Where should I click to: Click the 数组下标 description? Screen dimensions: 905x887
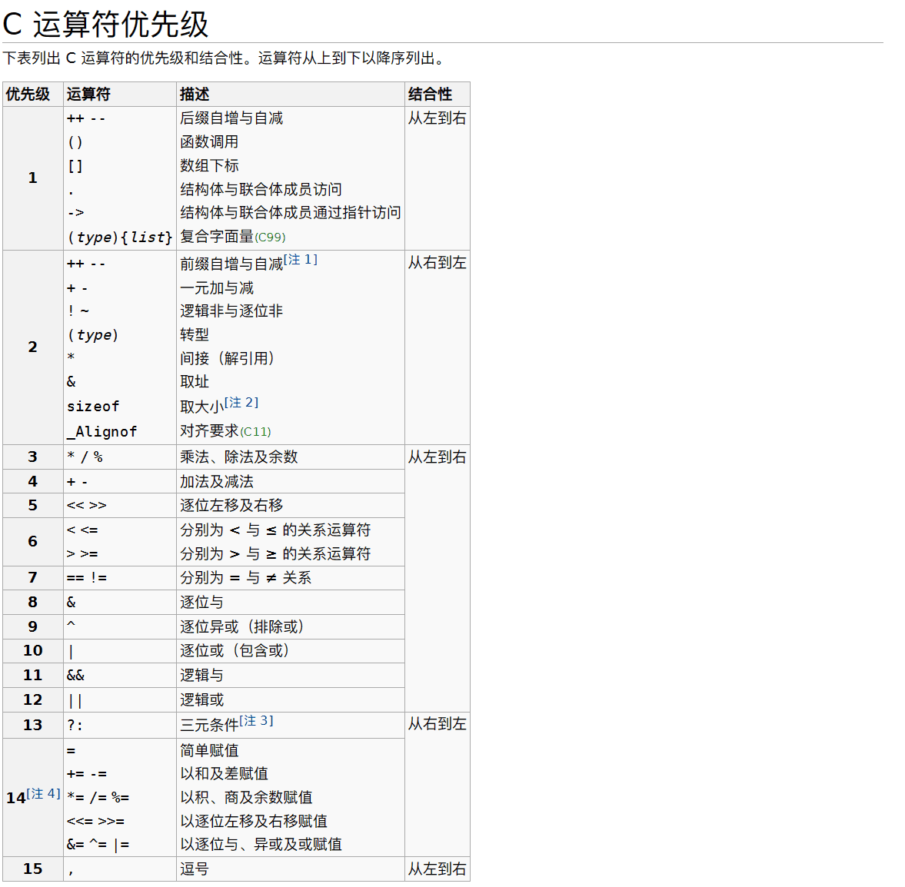pos(209,165)
